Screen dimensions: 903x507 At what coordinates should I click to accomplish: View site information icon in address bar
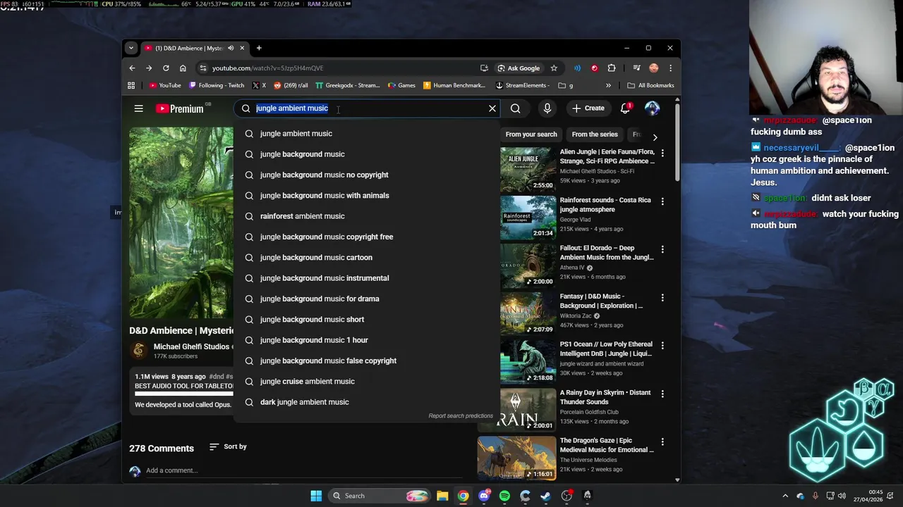click(x=203, y=68)
